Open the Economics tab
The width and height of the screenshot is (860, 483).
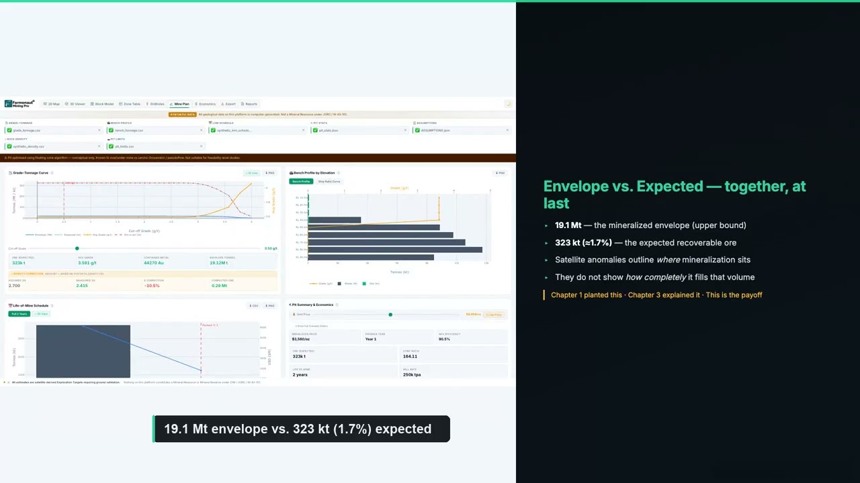coord(206,104)
